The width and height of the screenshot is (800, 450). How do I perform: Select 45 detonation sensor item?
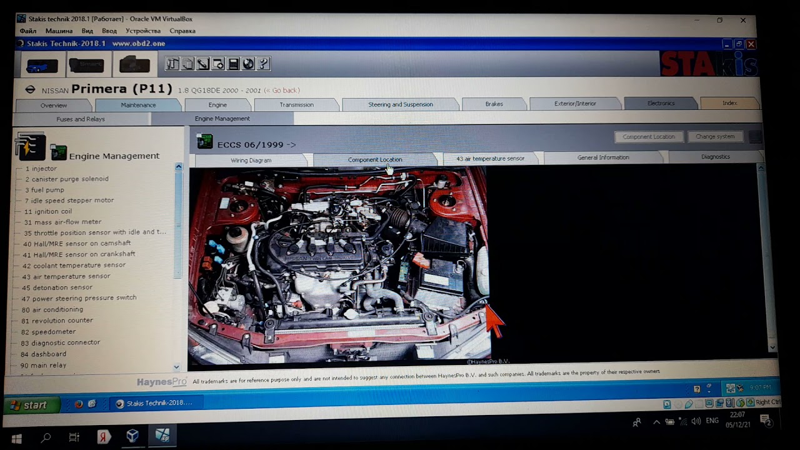point(57,287)
